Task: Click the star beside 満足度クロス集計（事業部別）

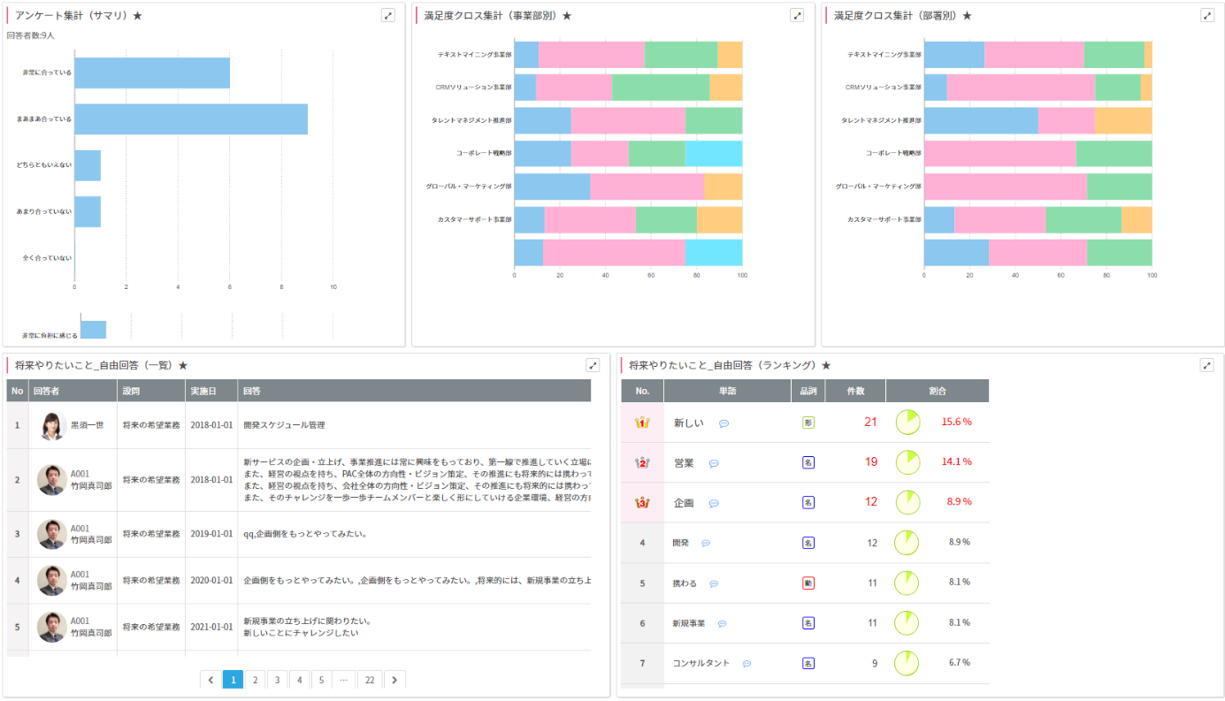Action: tap(567, 16)
